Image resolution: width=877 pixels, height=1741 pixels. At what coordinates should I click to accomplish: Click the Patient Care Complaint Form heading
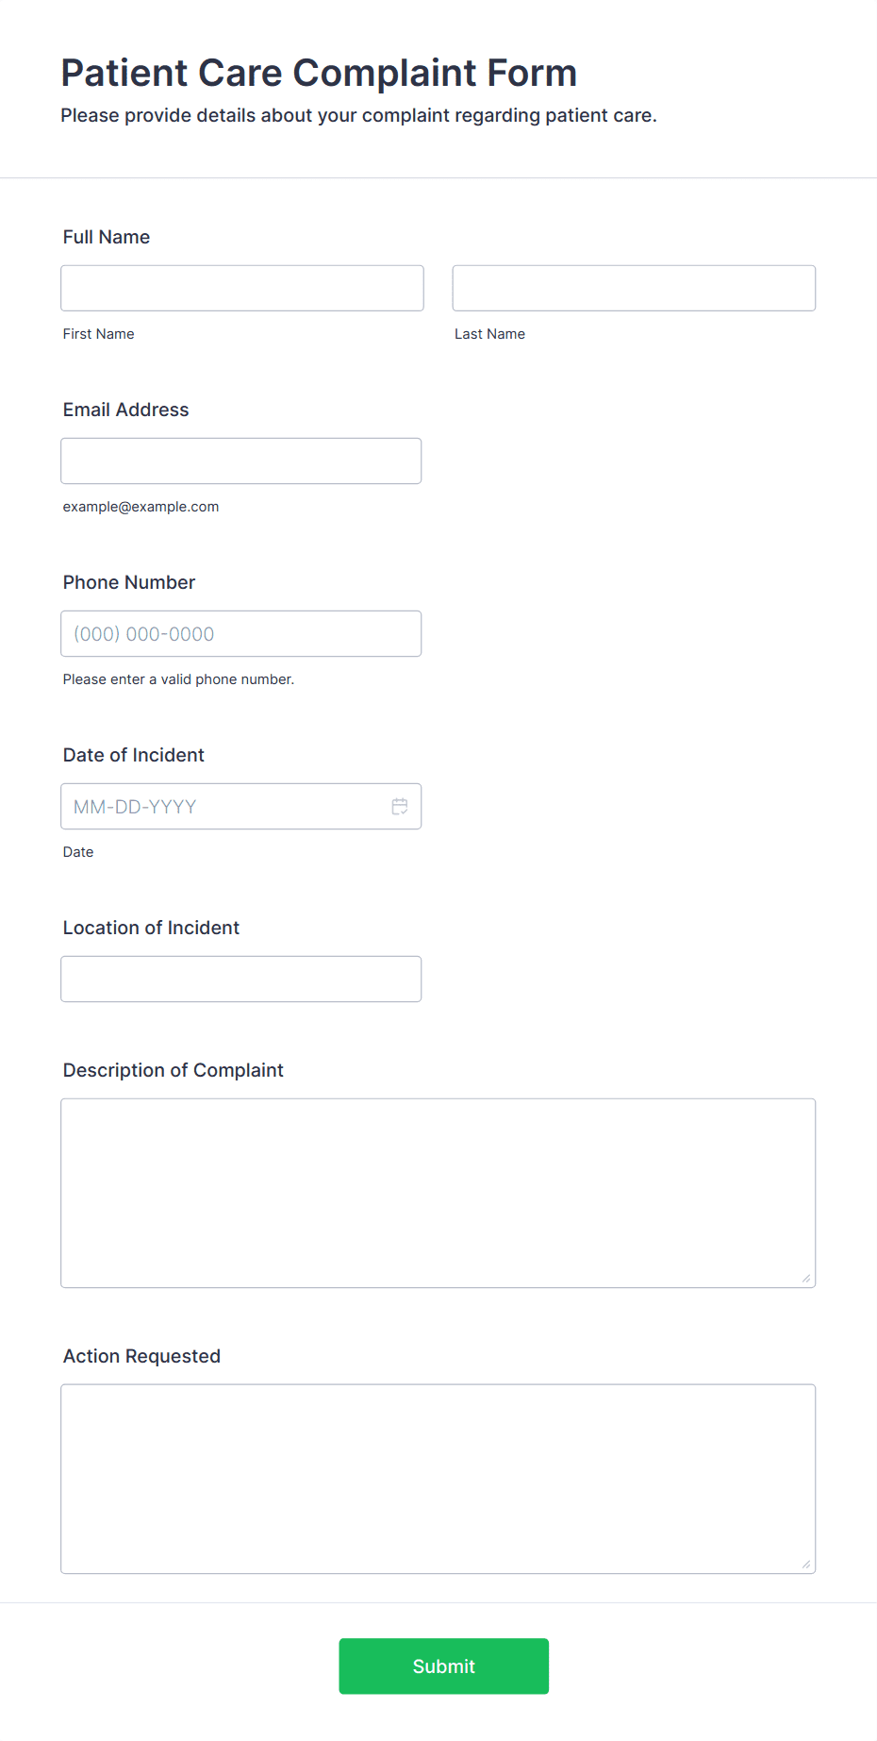[x=319, y=73]
